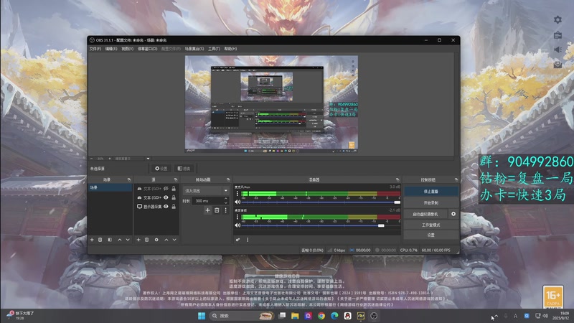Pop out the 场景 dock with its float icon
574x323 pixels.
(x=129, y=179)
